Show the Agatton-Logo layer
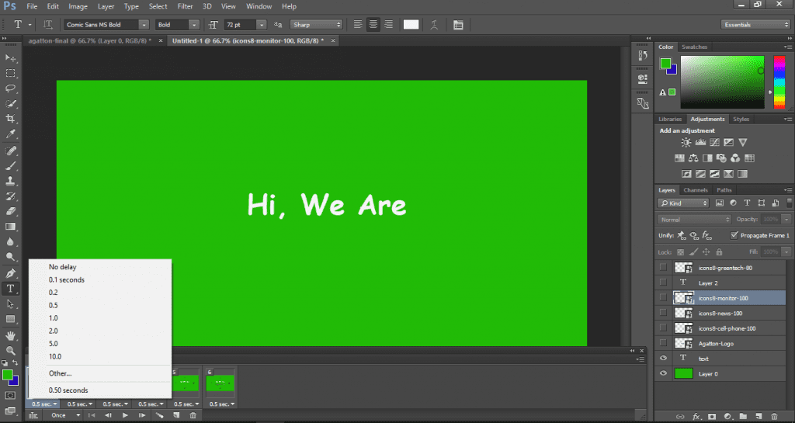The image size is (795, 423). click(x=662, y=343)
